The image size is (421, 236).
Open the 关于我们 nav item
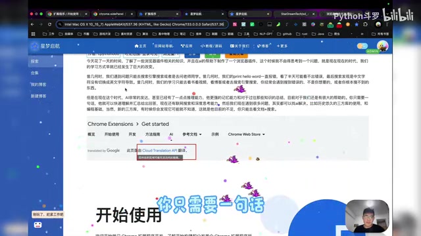[239, 46]
